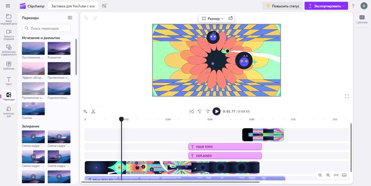Select the EXPLAINED text clip
The height and width of the screenshot is (186, 371).
225,156
